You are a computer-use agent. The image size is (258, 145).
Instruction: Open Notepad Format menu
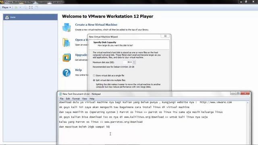click(76, 99)
